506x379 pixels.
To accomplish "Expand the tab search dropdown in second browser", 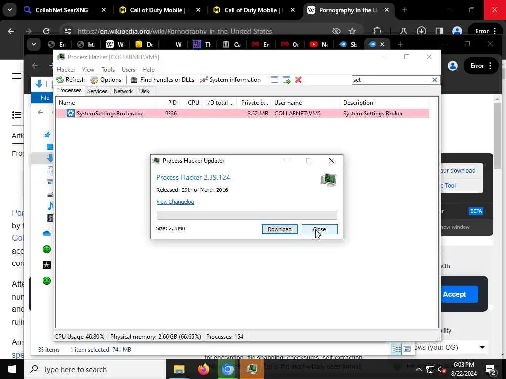I will (x=34, y=44).
